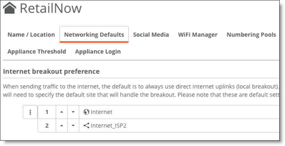The width and height of the screenshot is (285, 146).
Task: Open the Appliance Login tab
Action: click(x=98, y=51)
